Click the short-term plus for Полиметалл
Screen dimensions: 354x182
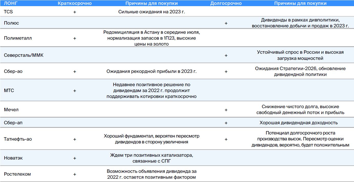[75, 38]
